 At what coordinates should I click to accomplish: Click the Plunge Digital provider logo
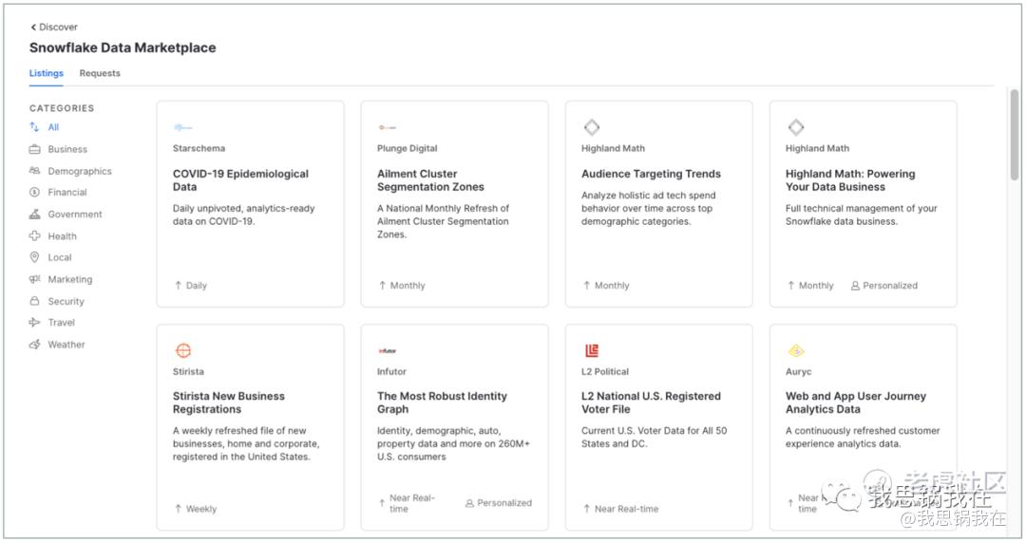388,127
